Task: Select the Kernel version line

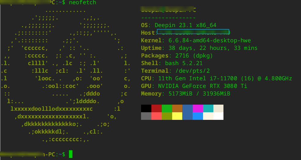Action: point(196,40)
